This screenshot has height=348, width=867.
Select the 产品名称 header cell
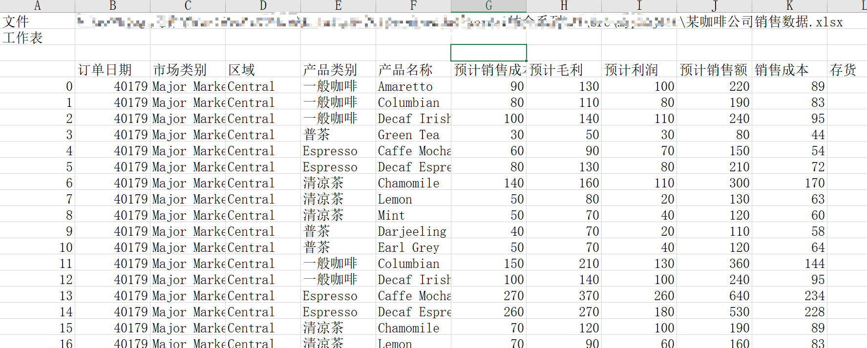coord(414,70)
